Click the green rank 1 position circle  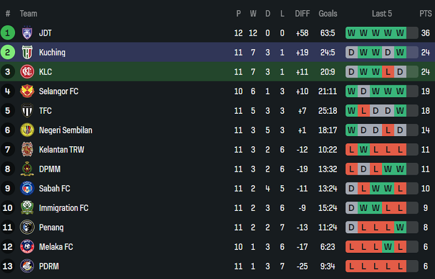pyautogui.click(x=8, y=33)
